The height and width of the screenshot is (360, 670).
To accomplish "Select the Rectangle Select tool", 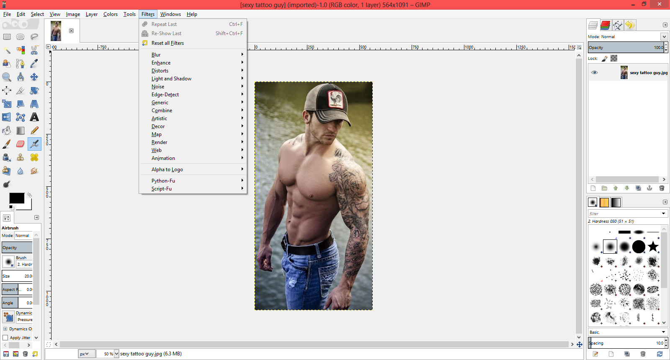I will point(7,37).
